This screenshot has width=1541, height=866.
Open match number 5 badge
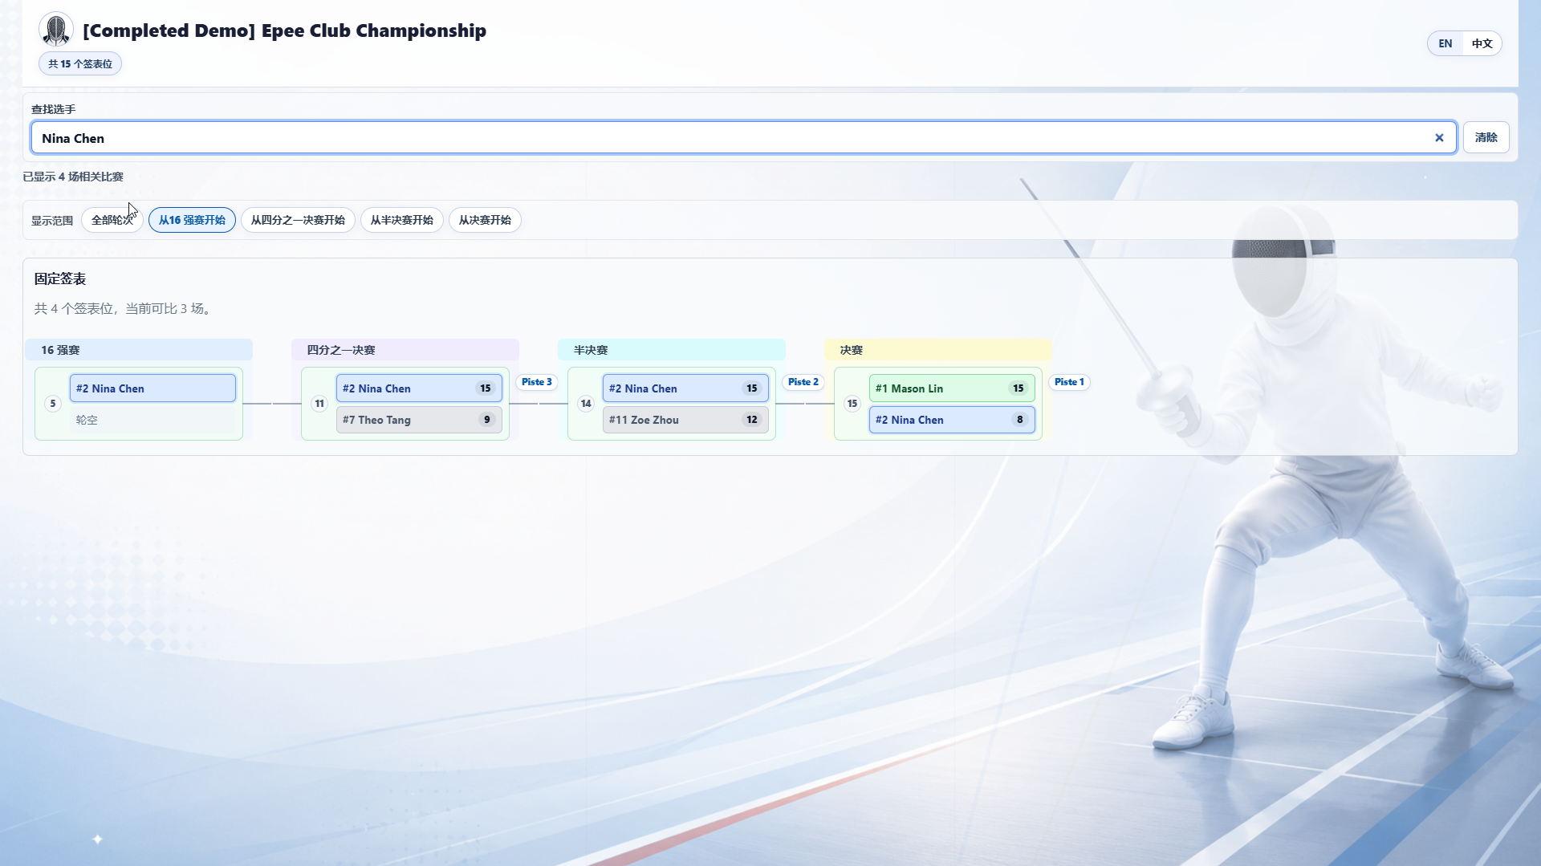coord(53,404)
